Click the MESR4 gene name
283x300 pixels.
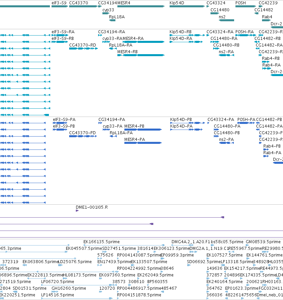(x=124, y=3)
